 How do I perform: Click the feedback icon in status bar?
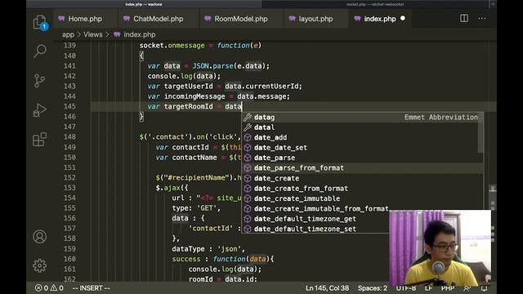pyautogui.click(x=467, y=288)
